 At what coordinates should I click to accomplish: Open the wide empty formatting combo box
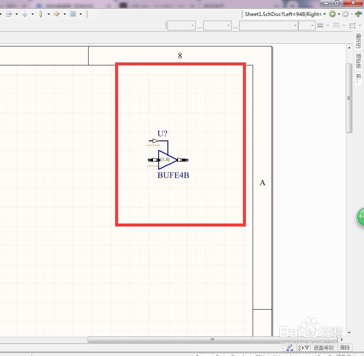269,26
